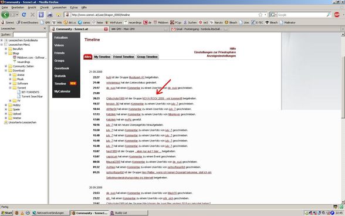This screenshot has width=345, height=216.
Task: Click search magnifier in Google box
Action: pos(329,15)
